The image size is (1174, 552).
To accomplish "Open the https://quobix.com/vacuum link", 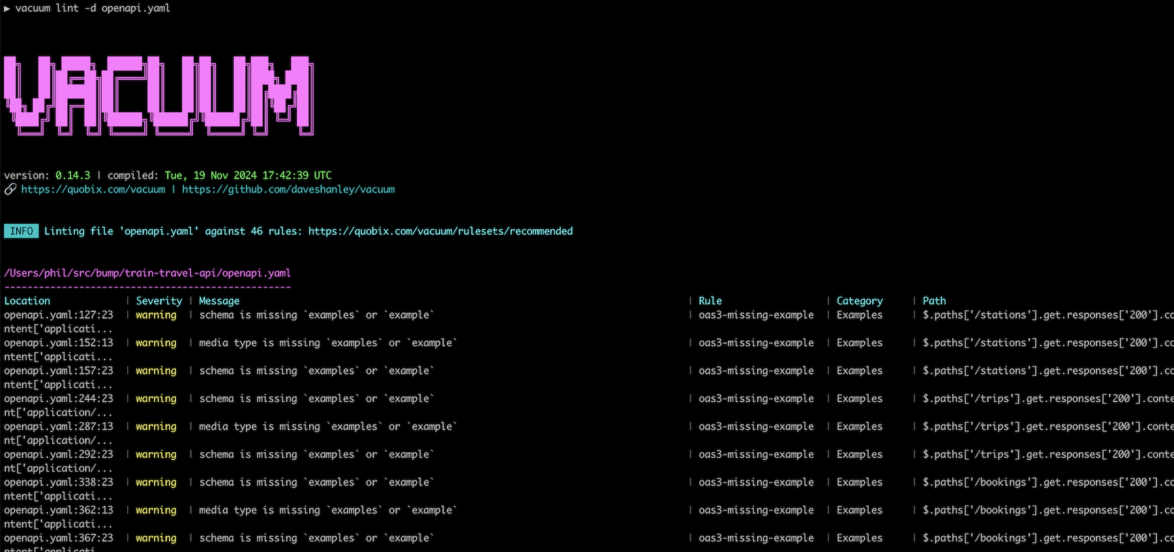I will pyautogui.click(x=93, y=190).
